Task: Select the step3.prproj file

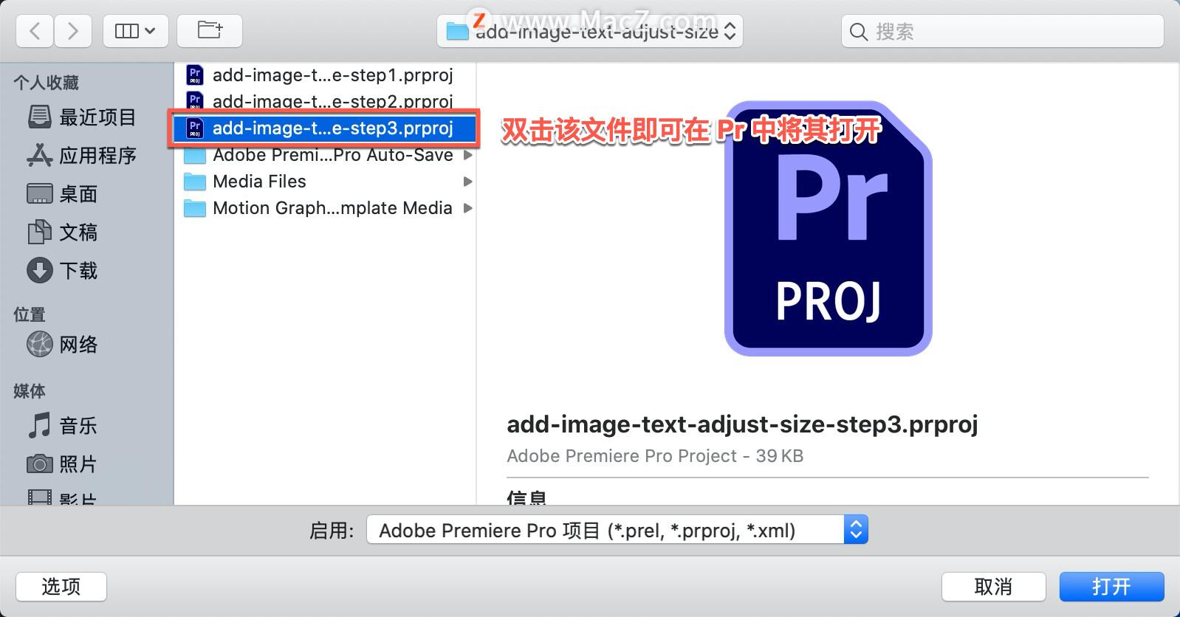Action: click(325, 128)
